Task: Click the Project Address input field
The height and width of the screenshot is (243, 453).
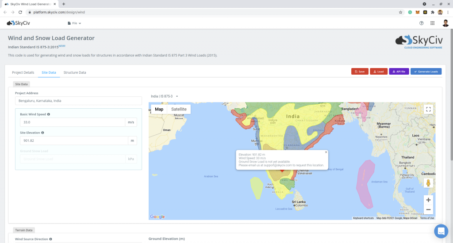Action: (78, 101)
